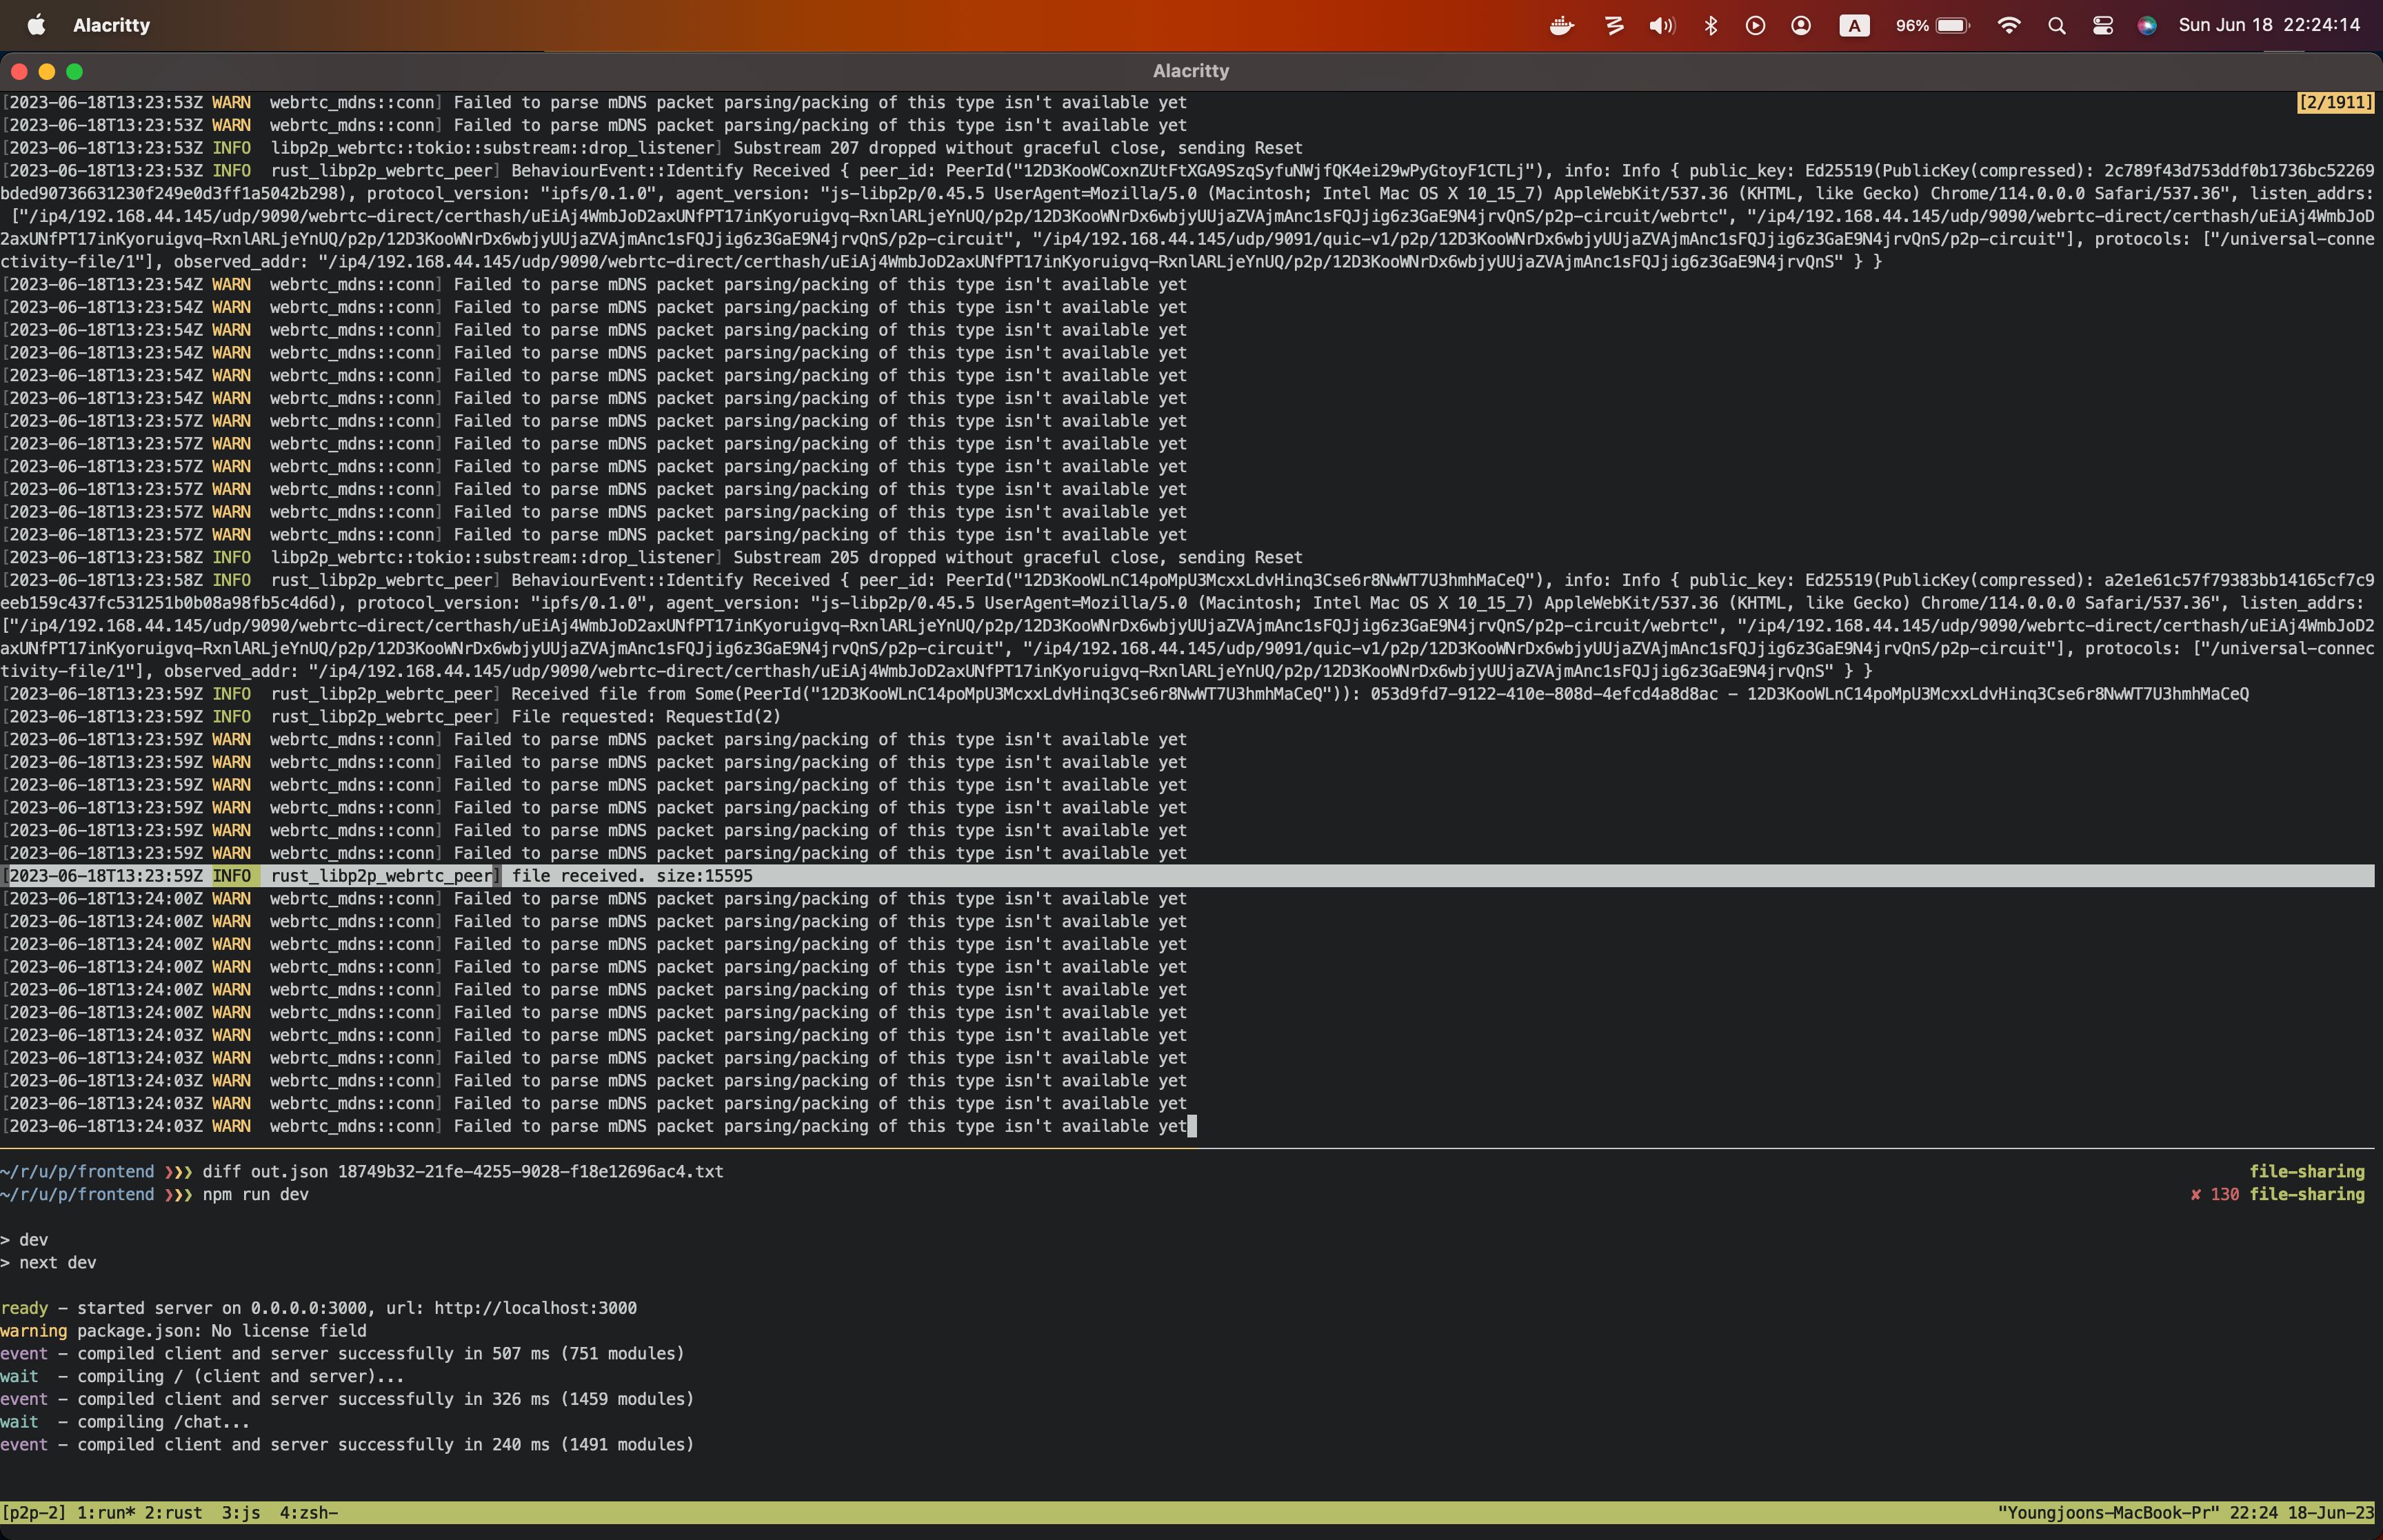Click 'Youngjoons-MacBook-Pr' hostname in status bar
The height and width of the screenshot is (1540, 2383).
(x=2108, y=1512)
